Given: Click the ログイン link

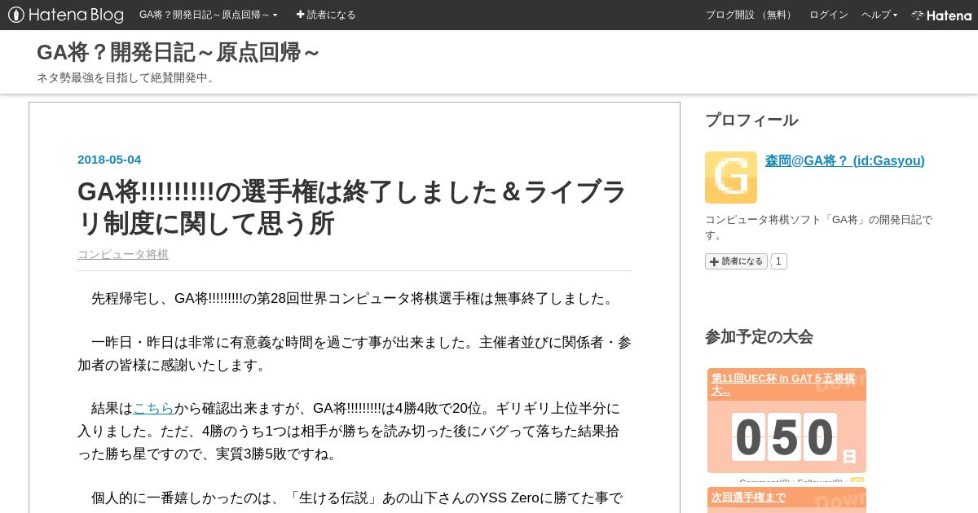Looking at the screenshot, I should [829, 15].
